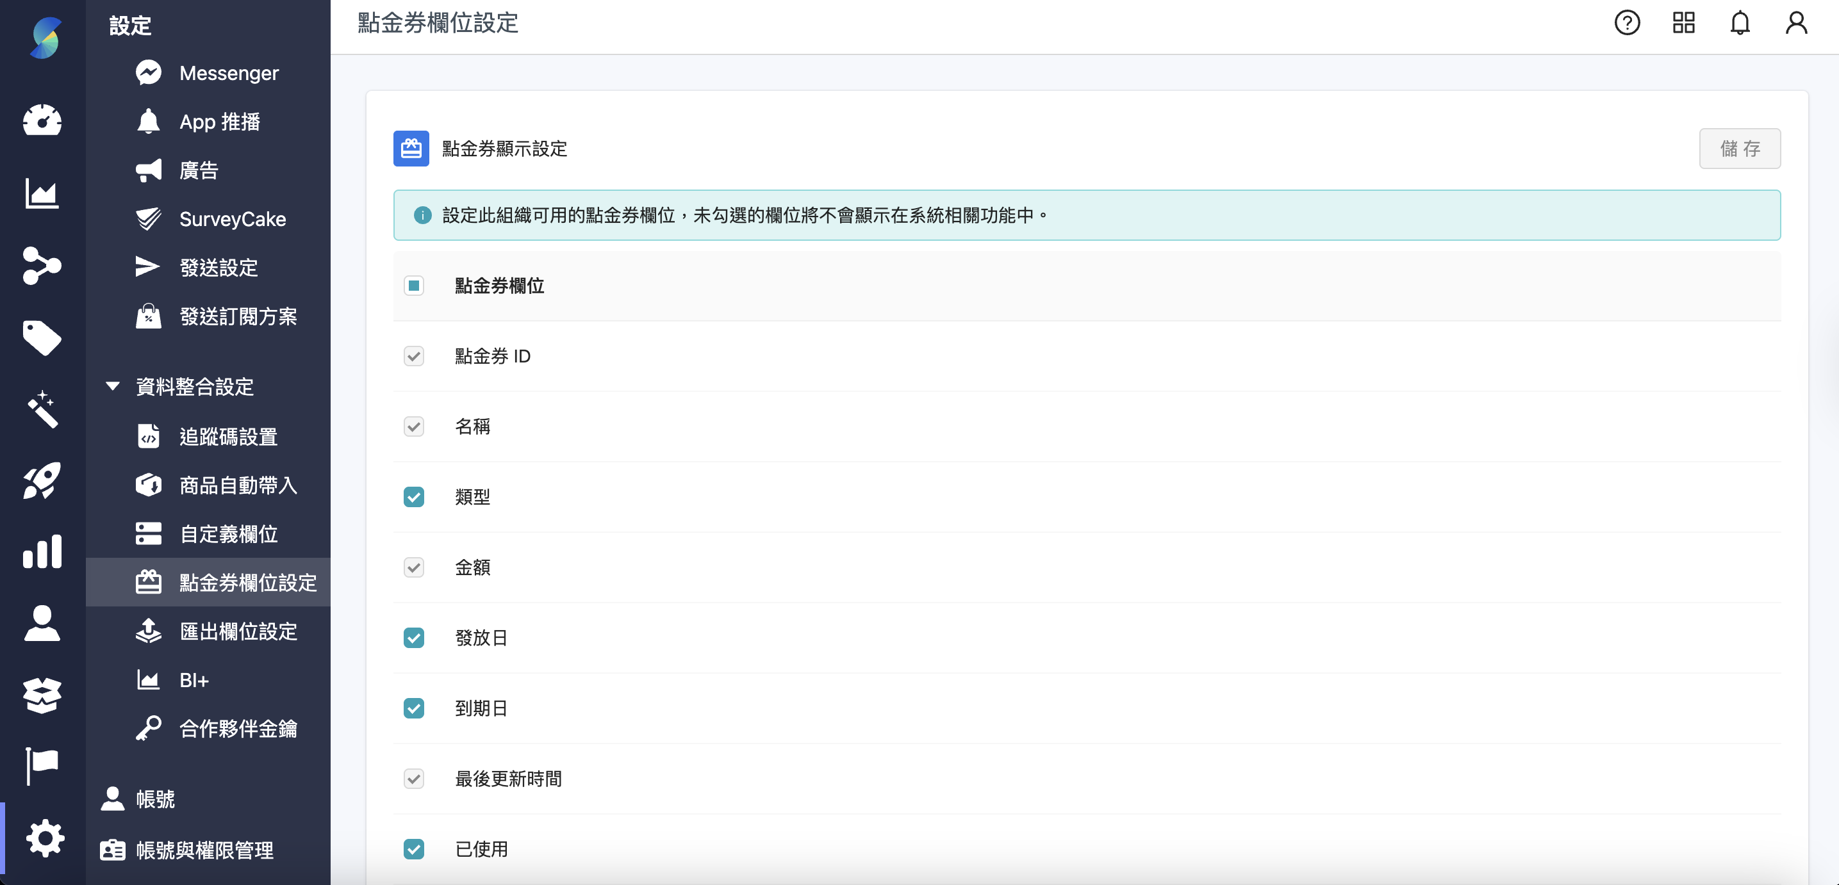Open the rocket icon in left rail
1839x885 pixels.
point(42,480)
